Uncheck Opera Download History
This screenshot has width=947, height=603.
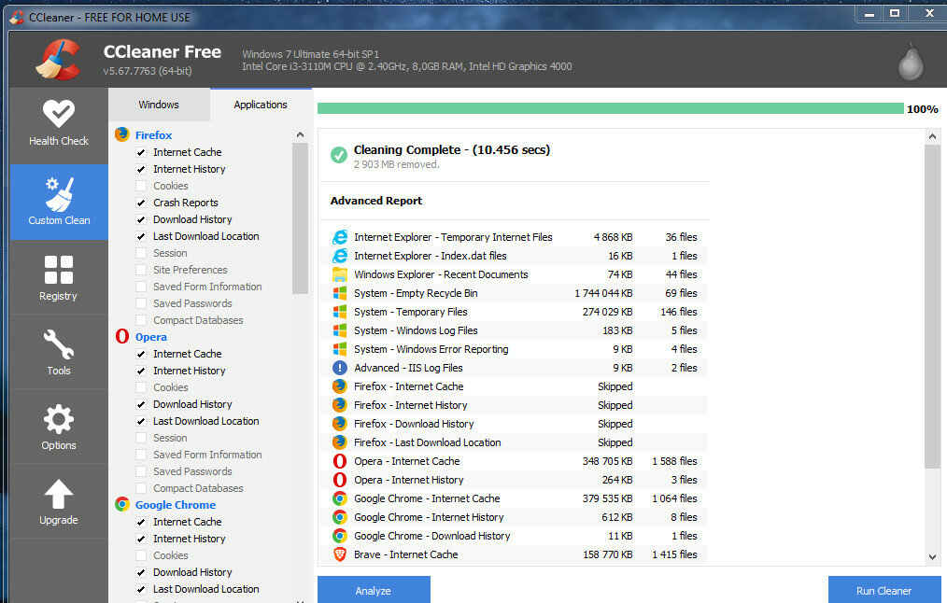coord(141,404)
